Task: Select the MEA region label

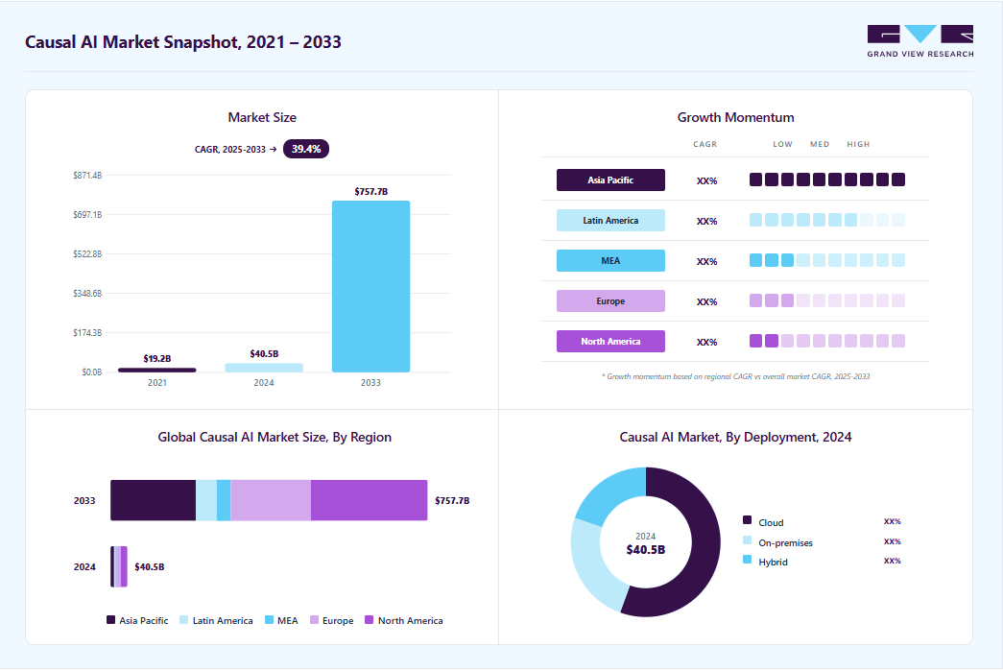Action: point(610,260)
